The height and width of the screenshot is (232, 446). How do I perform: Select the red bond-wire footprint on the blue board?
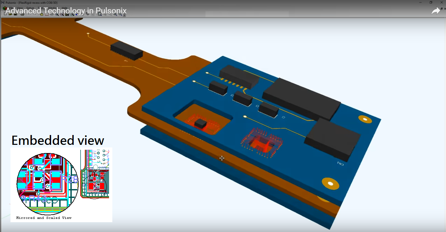coord(262,143)
